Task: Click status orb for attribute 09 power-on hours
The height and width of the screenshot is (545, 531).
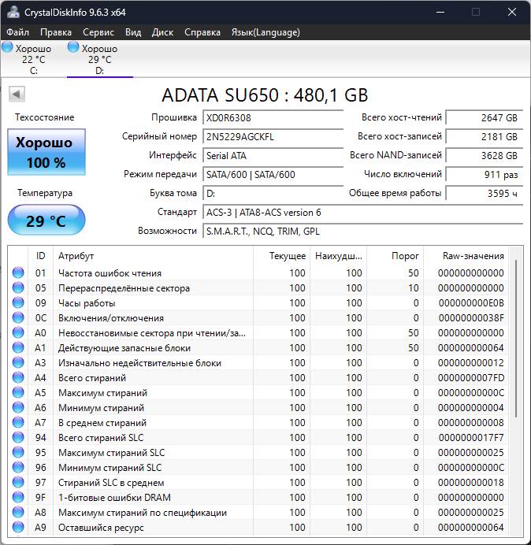Action: tap(18, 303)
